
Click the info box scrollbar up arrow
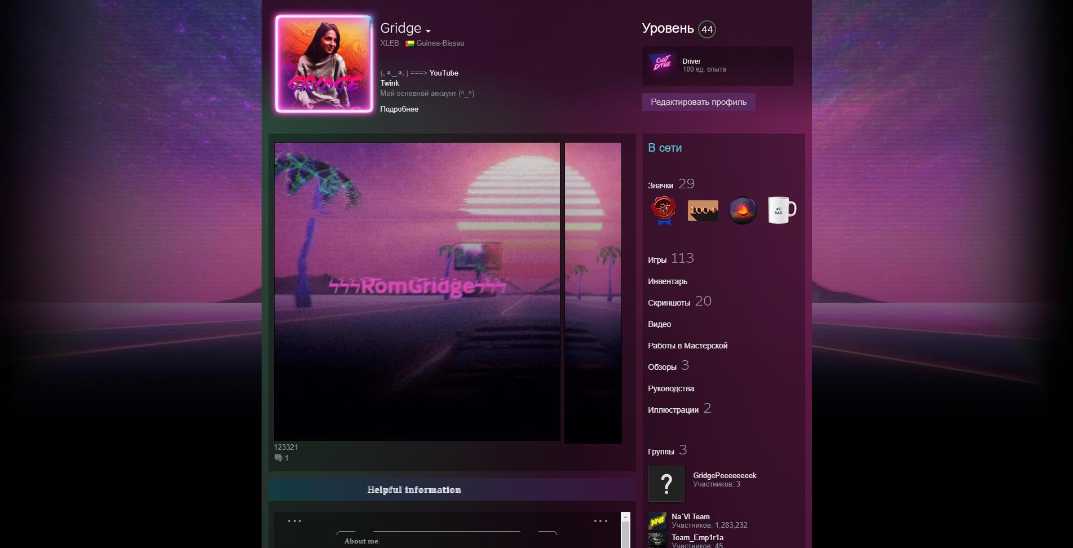[x=625, y=516]
